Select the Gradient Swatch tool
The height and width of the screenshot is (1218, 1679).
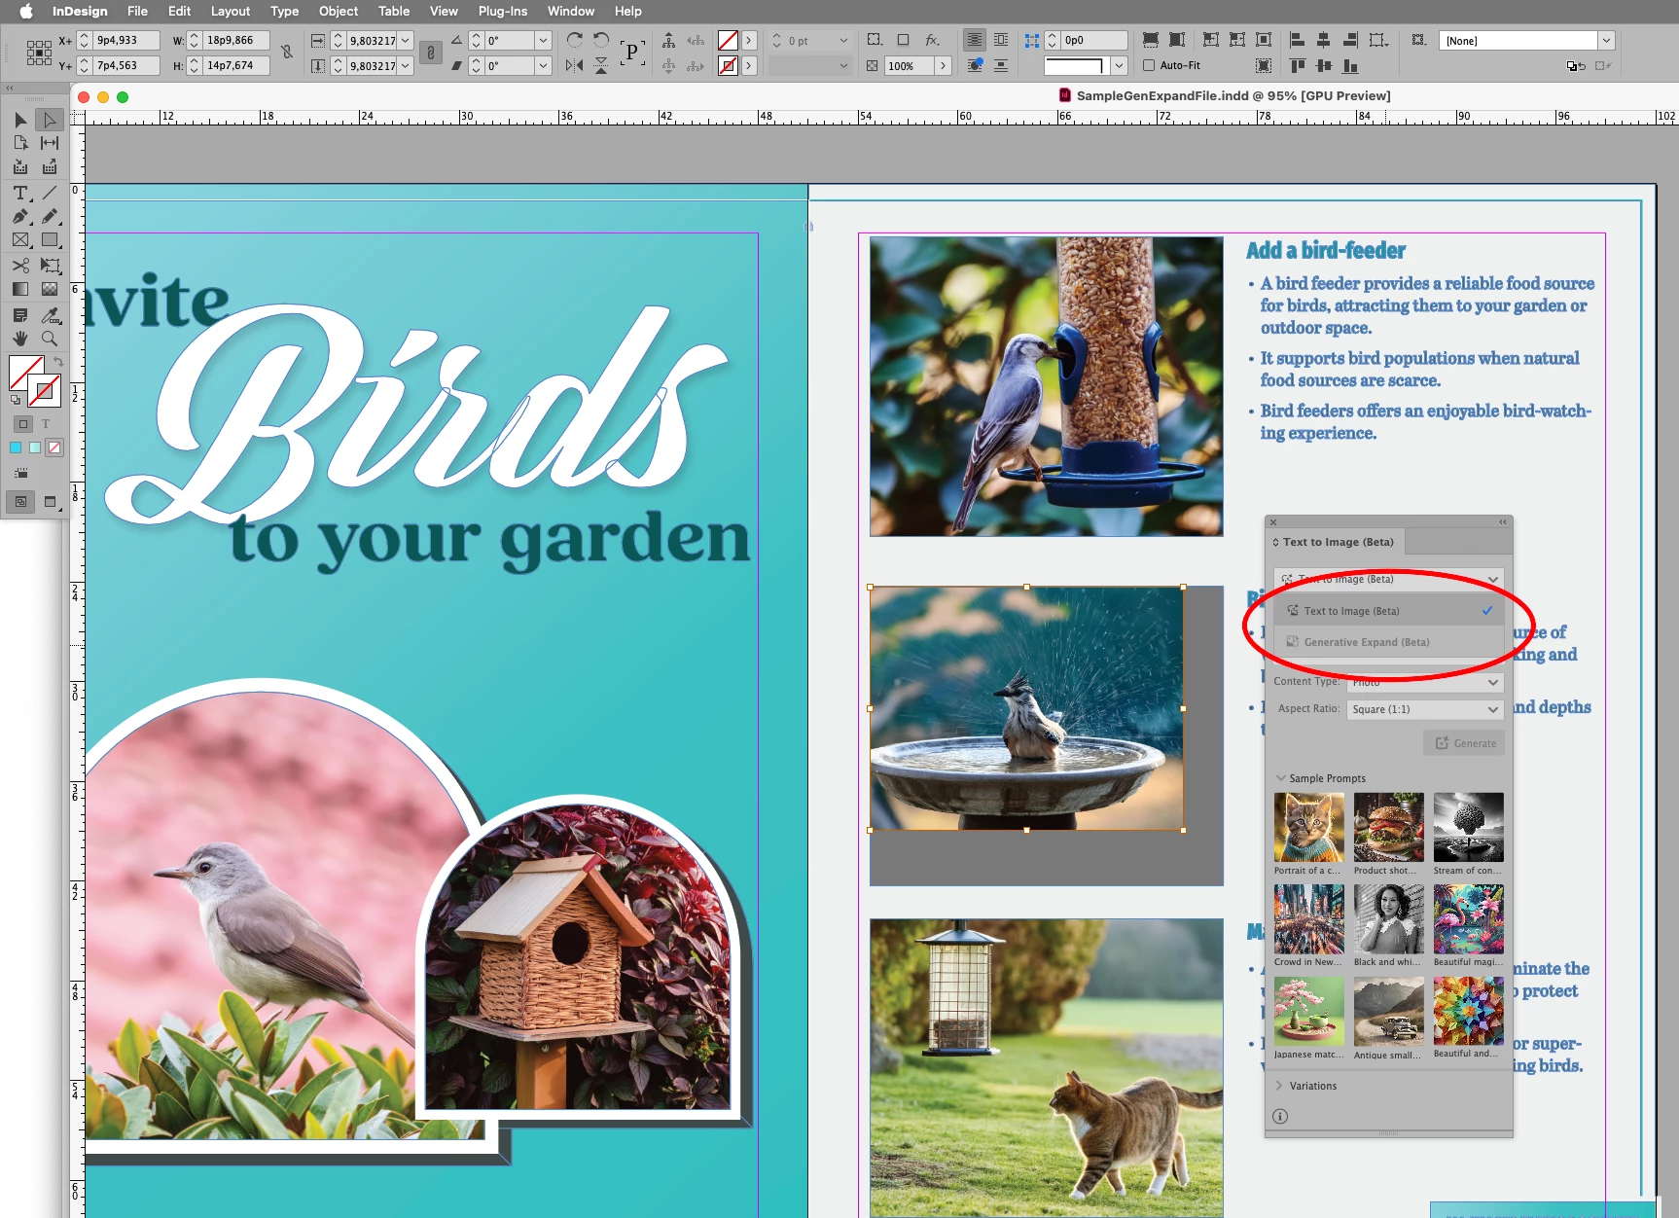click(x=20, y=289)
